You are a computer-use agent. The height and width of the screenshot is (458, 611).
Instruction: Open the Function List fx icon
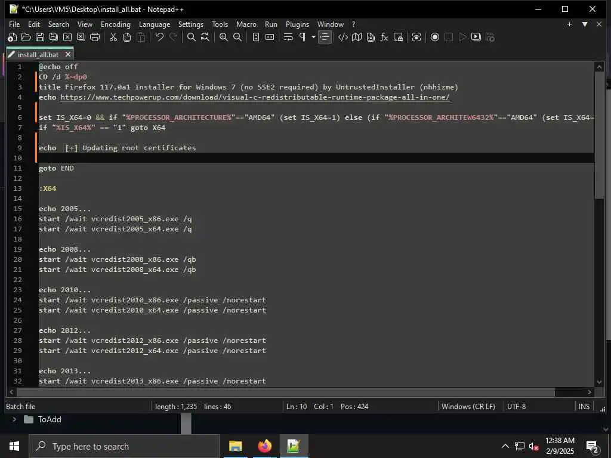384,37
